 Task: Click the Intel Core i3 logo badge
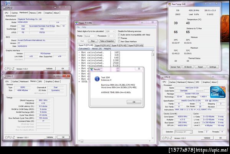217,92
